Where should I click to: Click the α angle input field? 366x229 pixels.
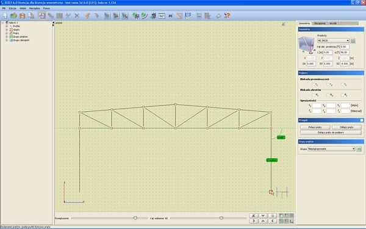pos(345,53)
